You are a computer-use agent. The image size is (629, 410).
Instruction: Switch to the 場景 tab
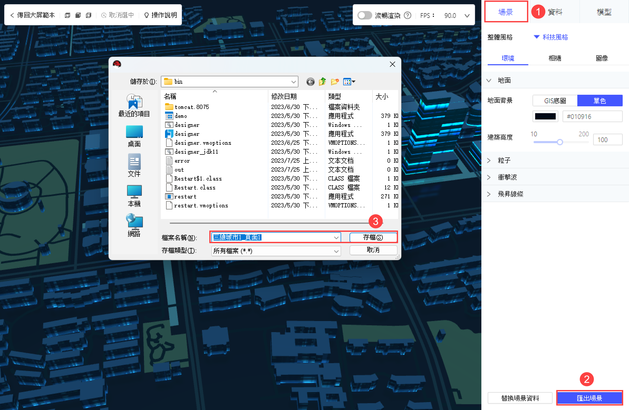click(506, 12)
